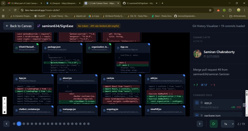248x131 pixels.
Task: Click the +7 added files count
Action: 195,85
